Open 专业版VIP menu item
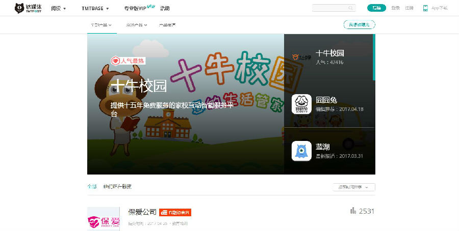The image size is (459, 231). (139, 9)
